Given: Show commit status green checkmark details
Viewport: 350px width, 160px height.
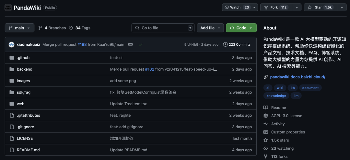Looking at the screenshot, I should pos(140,44).
